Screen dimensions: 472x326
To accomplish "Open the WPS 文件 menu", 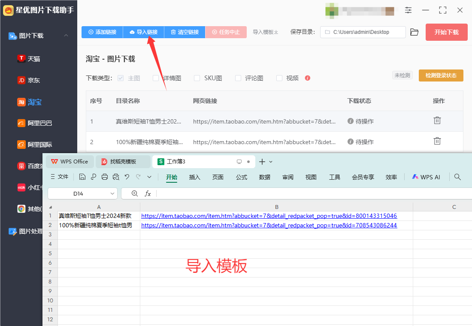I will pos(60,177).
